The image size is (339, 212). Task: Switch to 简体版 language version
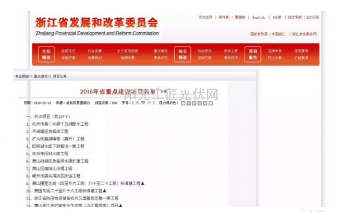(x=224, y=17)
